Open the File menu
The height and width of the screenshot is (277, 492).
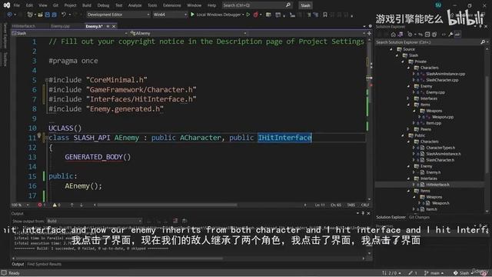17,5
